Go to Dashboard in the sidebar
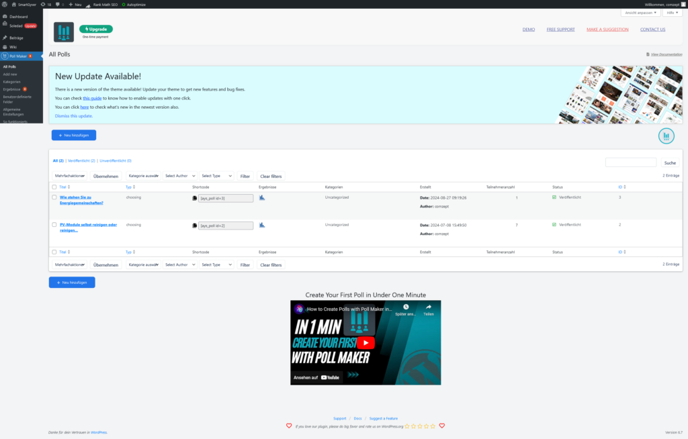 click(19, 16)
